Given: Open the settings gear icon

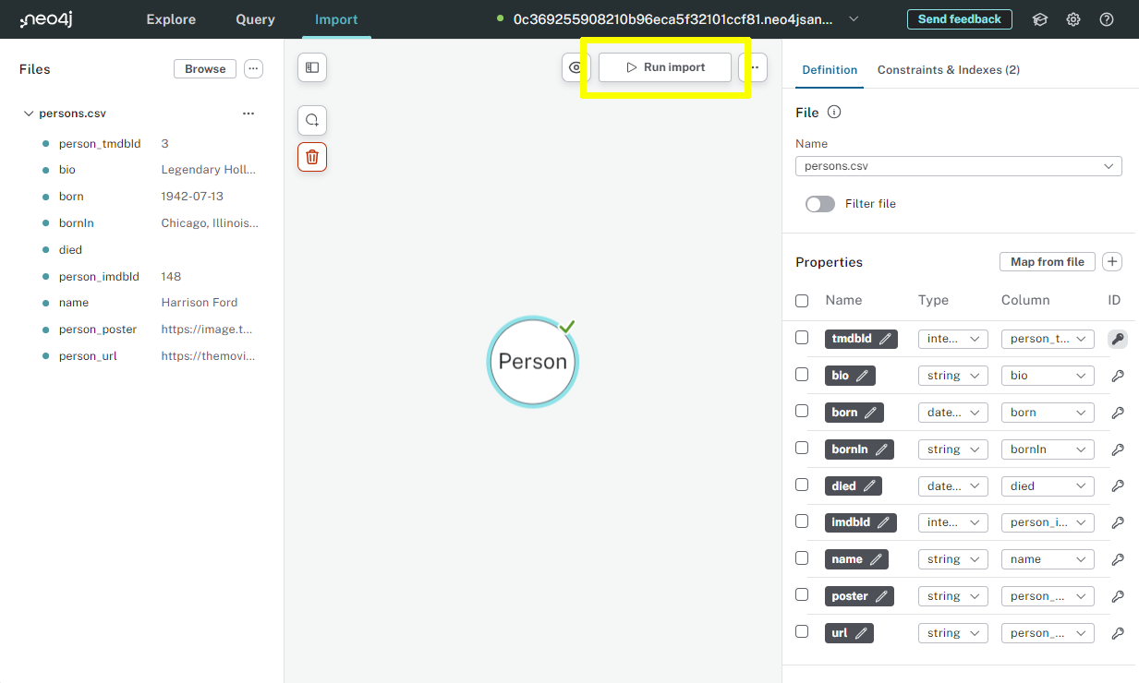Looking at the screenshot, I should [x=1072, y=18].
